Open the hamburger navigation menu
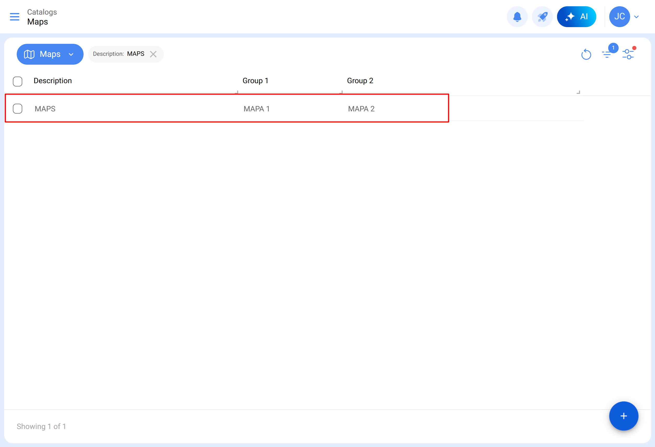The width and height of the screenshot is (655, 447). (14, 17)
